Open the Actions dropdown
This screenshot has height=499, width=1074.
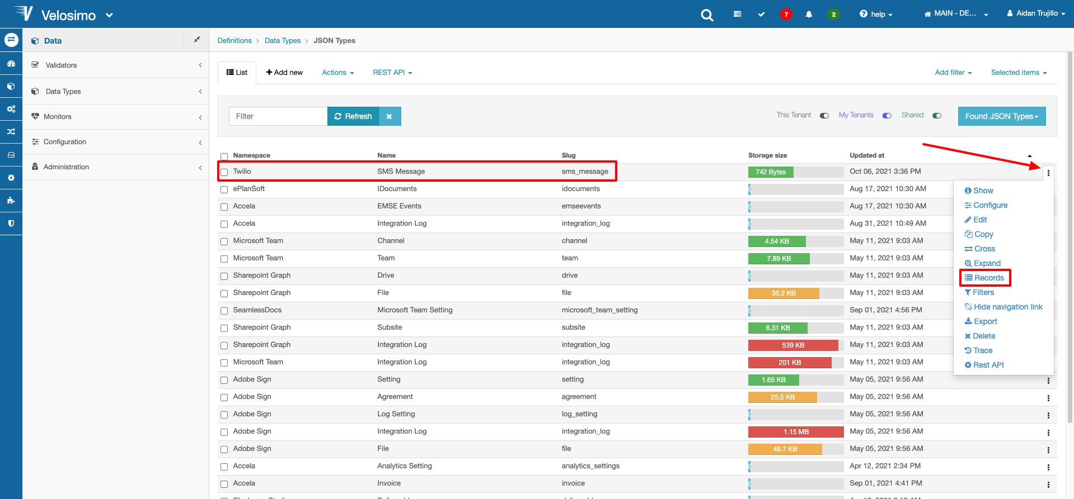pos(338,73)
